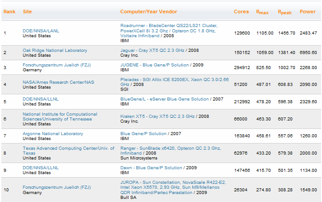Select the power value 2090.00

(308, 85)
